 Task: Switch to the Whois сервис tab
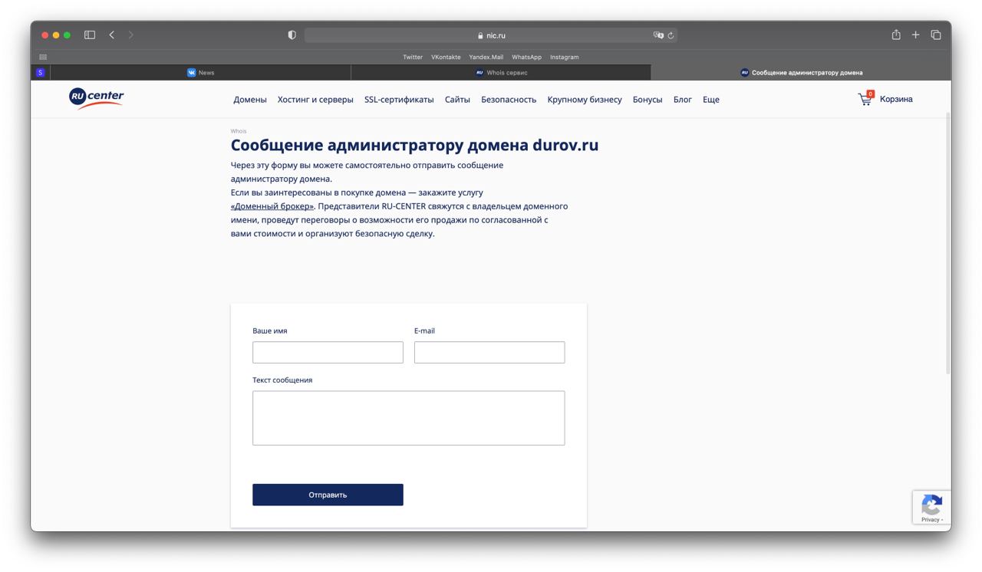pyautogui.click(x=501, y=72)
